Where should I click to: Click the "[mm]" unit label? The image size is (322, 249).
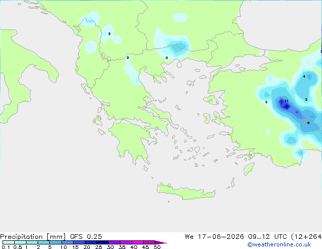coord(56,237)
